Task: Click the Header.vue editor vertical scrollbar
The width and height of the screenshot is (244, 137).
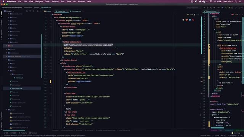Action: click(202, 35)
